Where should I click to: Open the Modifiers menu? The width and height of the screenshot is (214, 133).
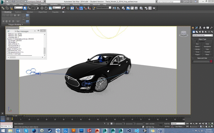(44, 4)
